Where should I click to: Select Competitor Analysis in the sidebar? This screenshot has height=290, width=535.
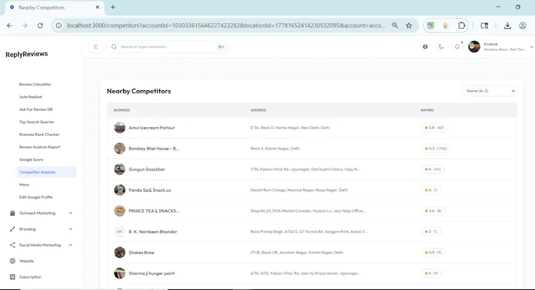tap(46, 172)
